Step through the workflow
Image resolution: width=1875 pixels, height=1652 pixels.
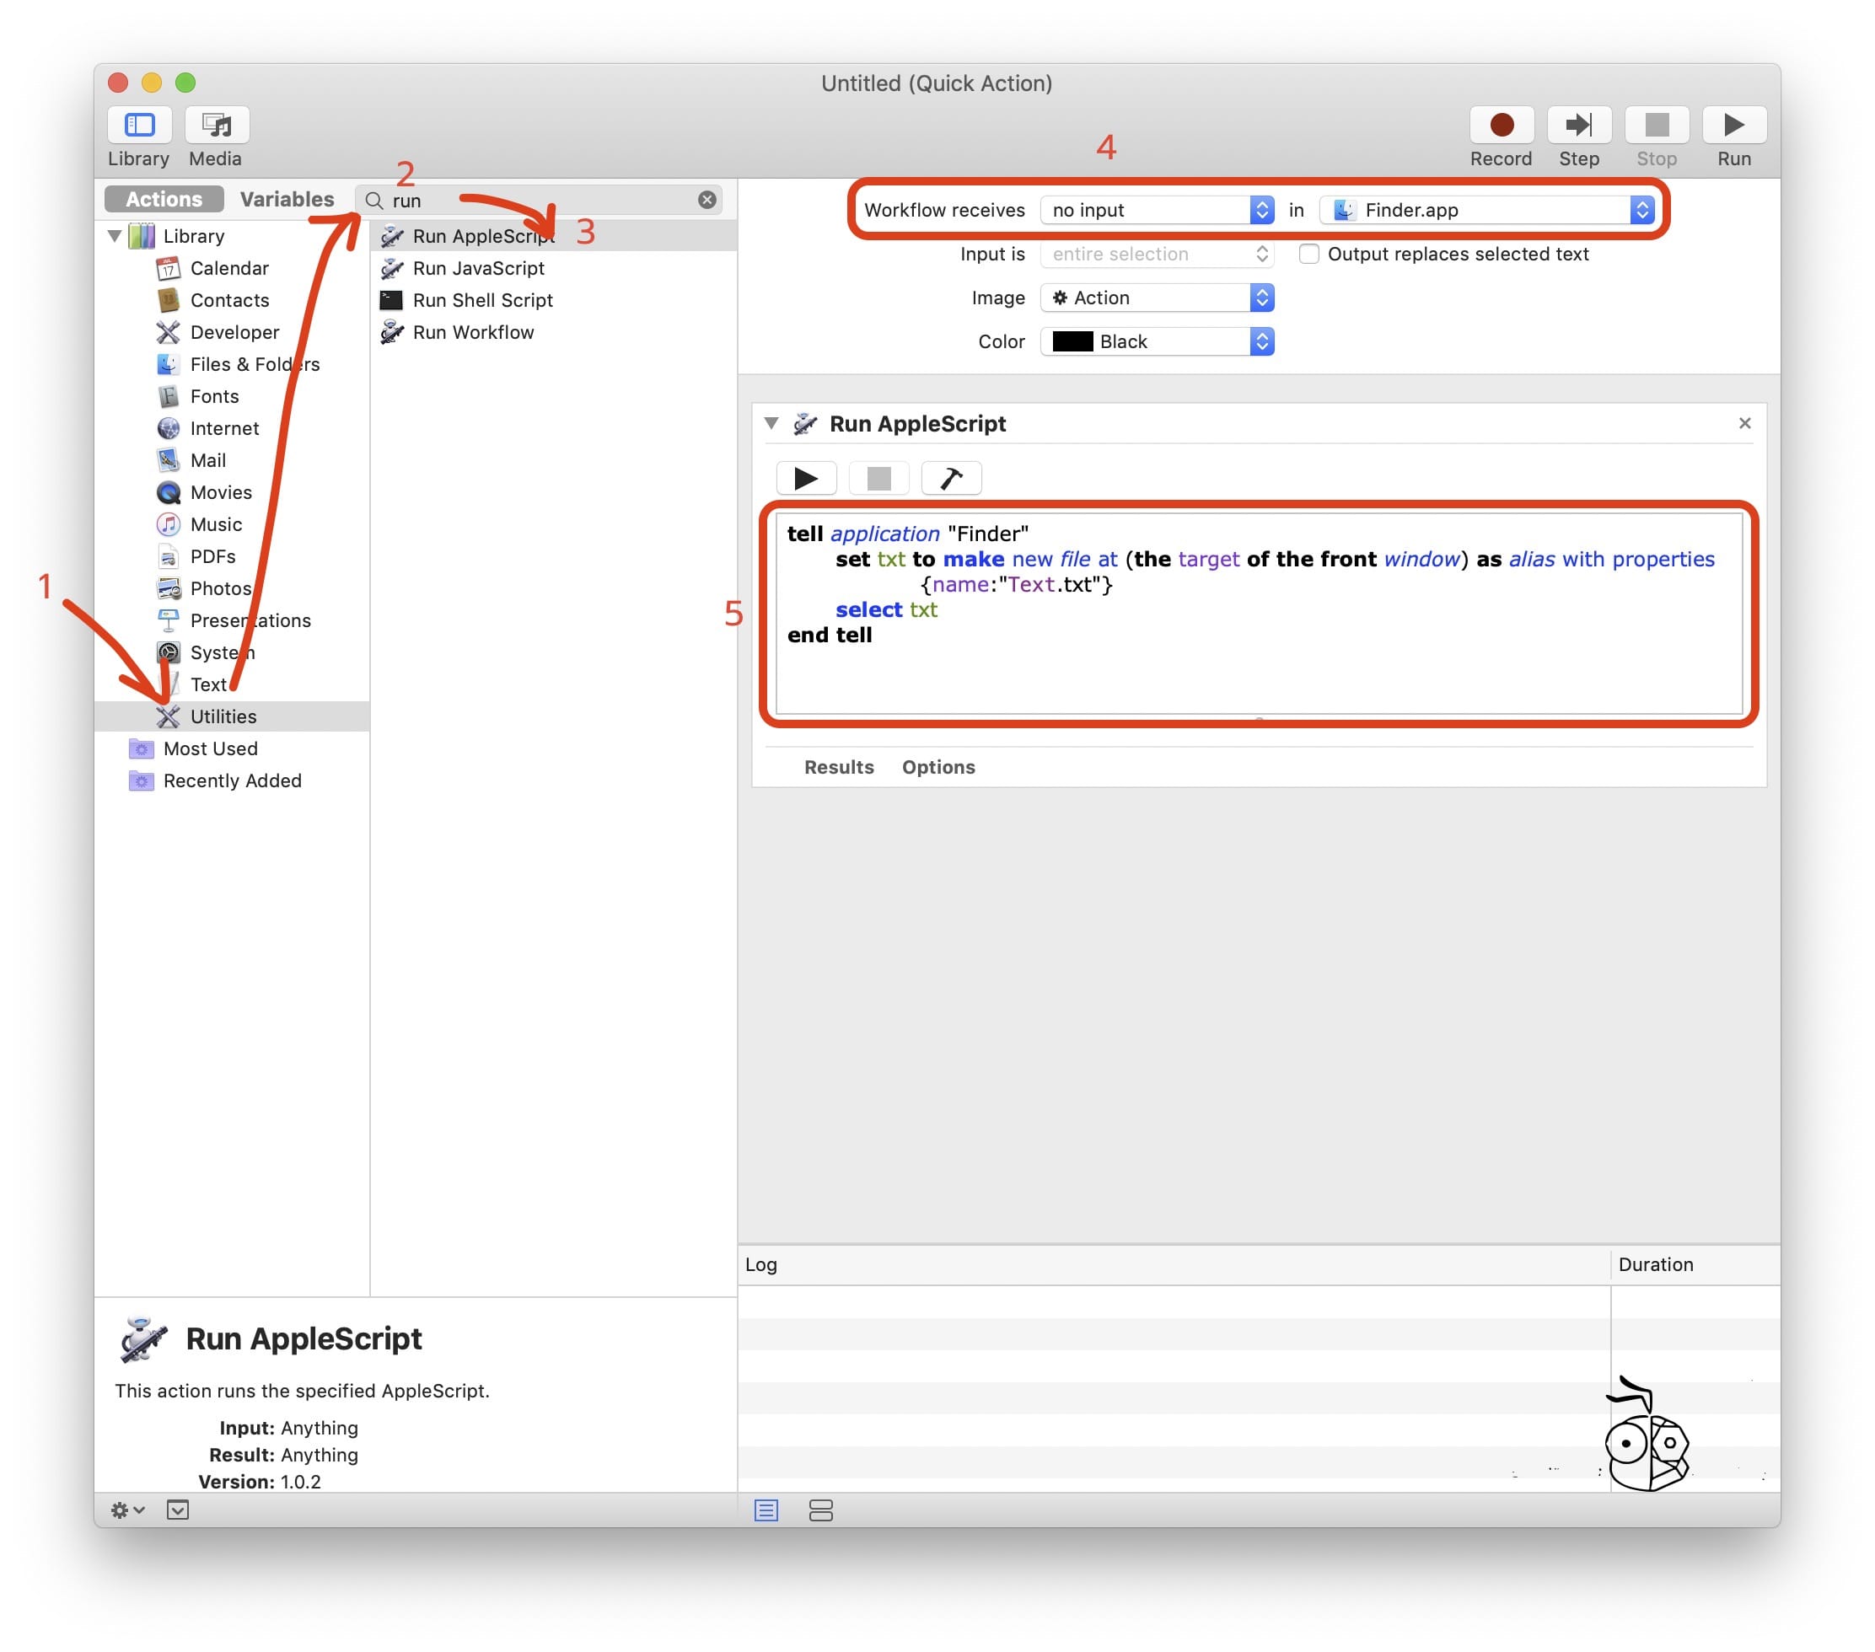pyautogui.click(x=1580, y=125)
